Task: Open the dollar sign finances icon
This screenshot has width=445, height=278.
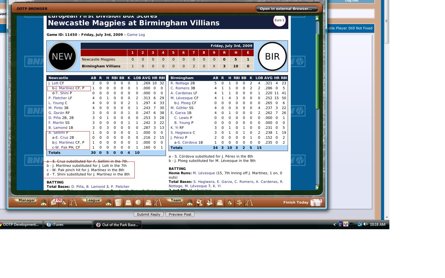Action: (x=239, y=203)
